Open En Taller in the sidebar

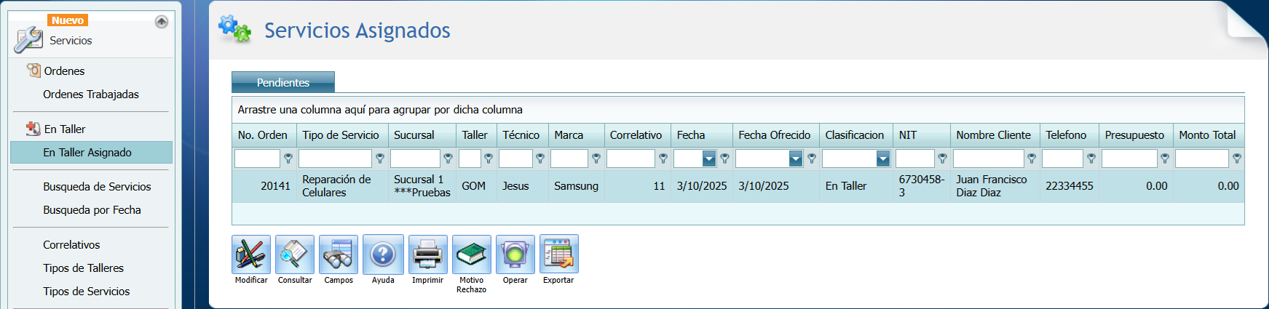click(x=65, y=129)
